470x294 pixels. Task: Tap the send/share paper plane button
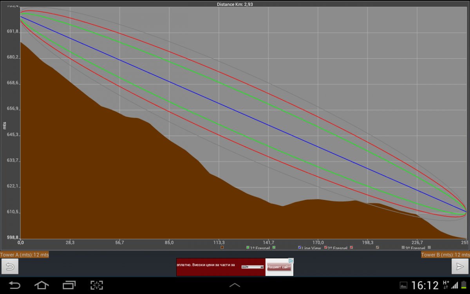pos(459,267)
